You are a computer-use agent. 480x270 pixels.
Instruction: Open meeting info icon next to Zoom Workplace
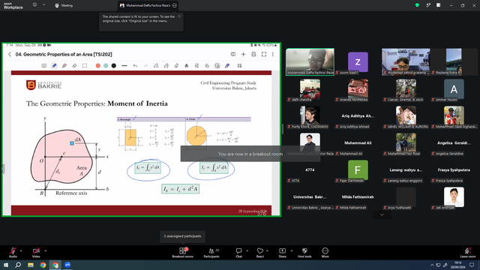click(34, 5)
